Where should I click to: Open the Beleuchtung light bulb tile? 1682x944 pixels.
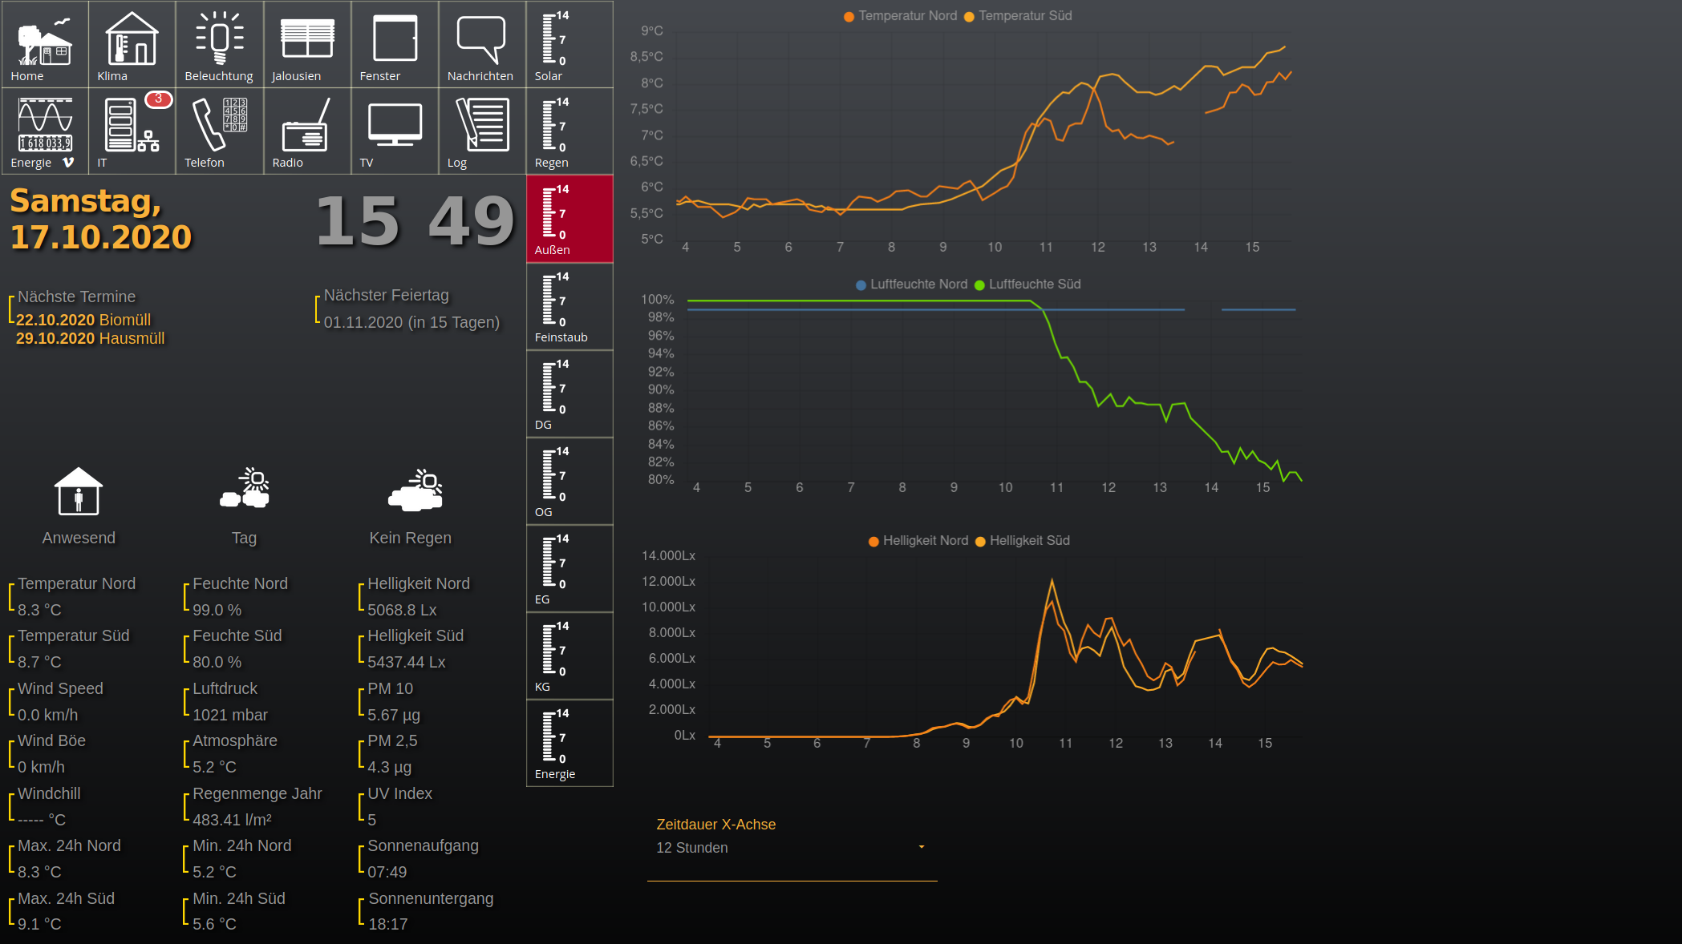(219, 44)
